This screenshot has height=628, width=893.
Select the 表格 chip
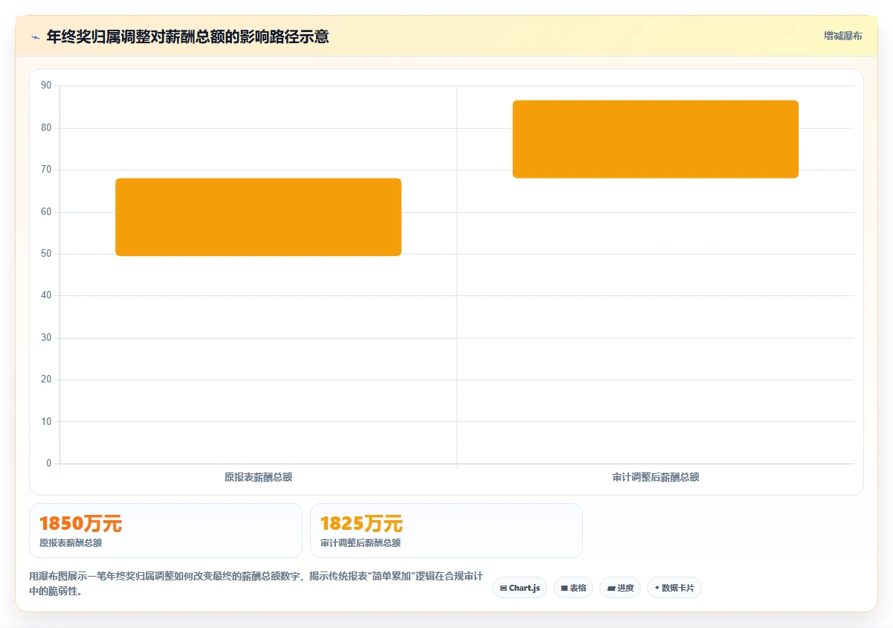pyautogui.click(x=573, y=588)
